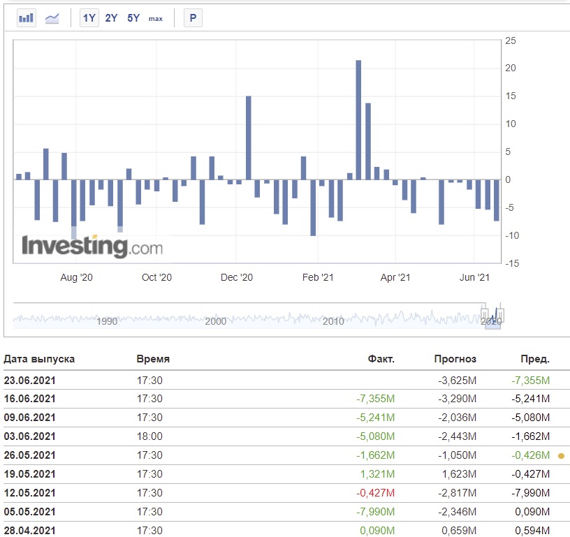Click the red -0,427M actual value
This screenshot has height=537, width=570.
coord(376,493)
